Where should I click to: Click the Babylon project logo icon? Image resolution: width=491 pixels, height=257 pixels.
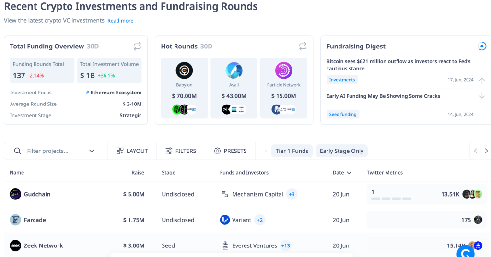click(184, 70)
